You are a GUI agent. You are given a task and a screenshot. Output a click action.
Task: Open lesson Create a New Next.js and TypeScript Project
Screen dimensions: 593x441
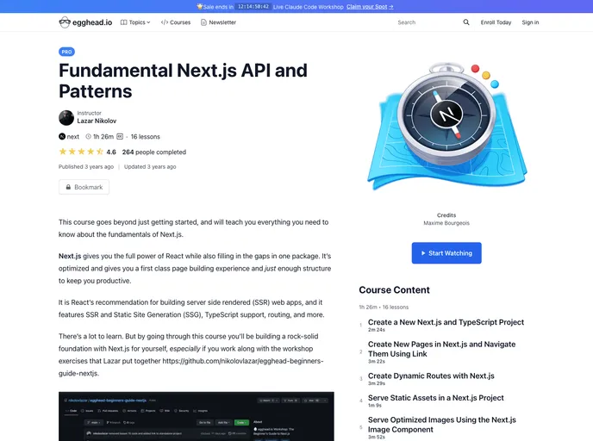click(446, 322)
